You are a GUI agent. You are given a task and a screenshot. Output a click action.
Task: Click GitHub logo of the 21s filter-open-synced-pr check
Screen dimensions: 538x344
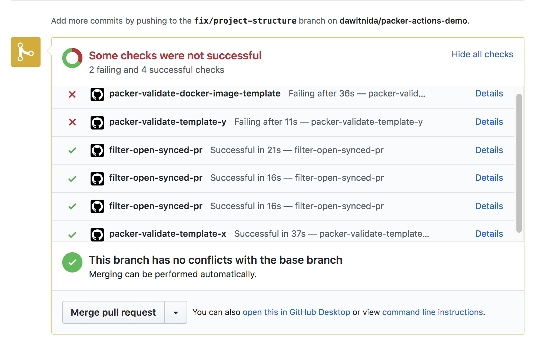click(97, 150)
